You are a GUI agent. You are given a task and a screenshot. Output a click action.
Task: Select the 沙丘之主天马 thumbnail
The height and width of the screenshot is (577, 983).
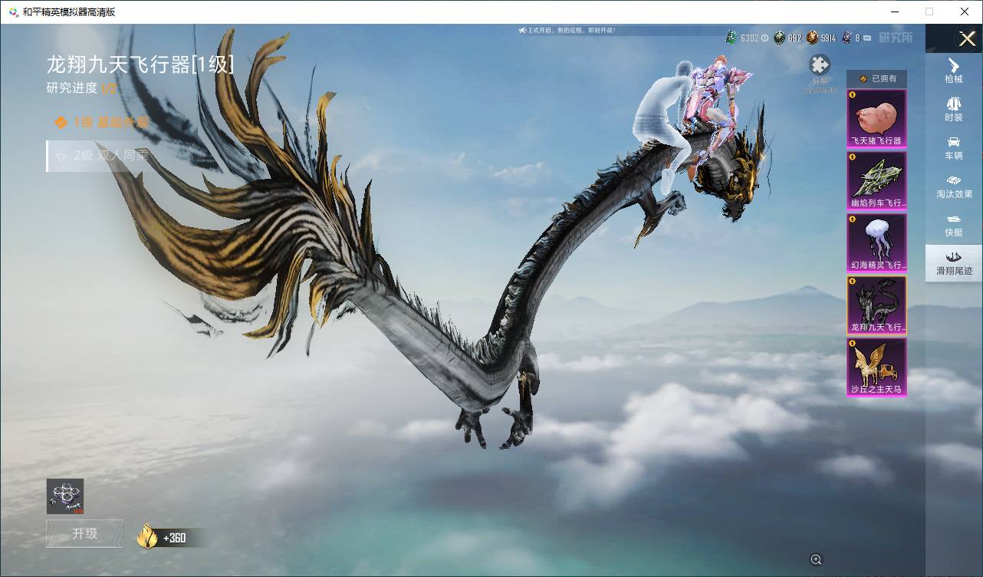[876, 368]
